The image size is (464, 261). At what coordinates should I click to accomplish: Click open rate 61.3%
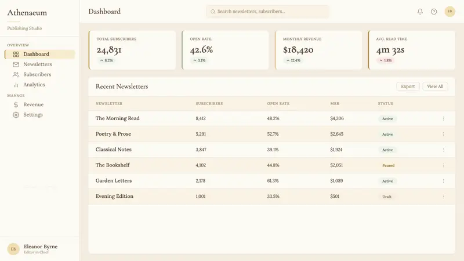coord(273,181)
